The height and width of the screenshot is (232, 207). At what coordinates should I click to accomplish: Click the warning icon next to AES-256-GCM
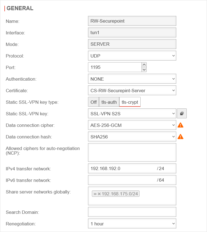(x=180, y=125)
